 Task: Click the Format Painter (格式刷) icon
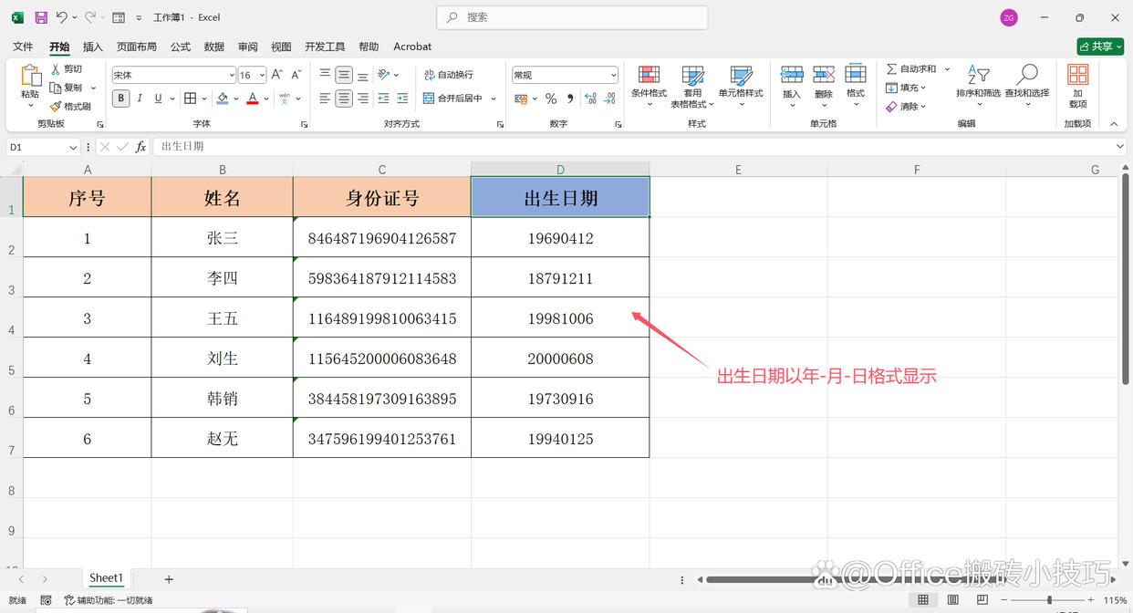tap(57, 107)
